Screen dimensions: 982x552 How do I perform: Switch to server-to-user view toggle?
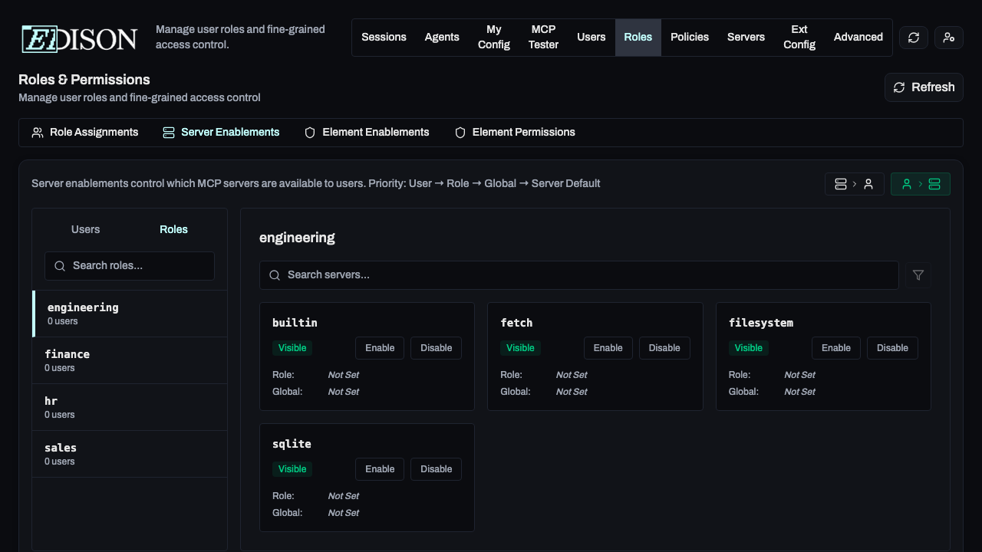pos(854,184)
